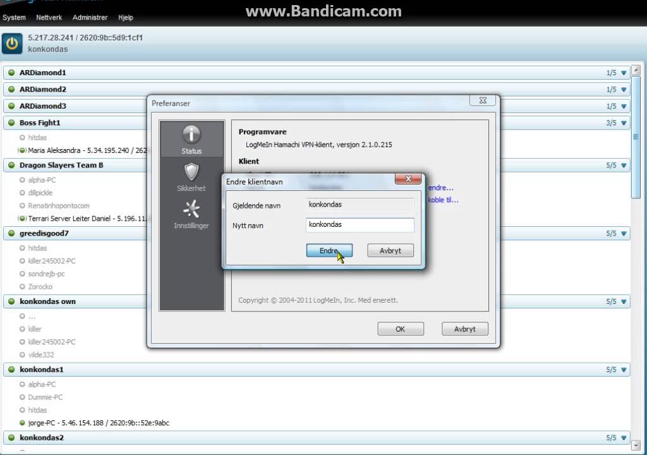Expand the ARDiamond1 network arrow

[x=624, y=73]
